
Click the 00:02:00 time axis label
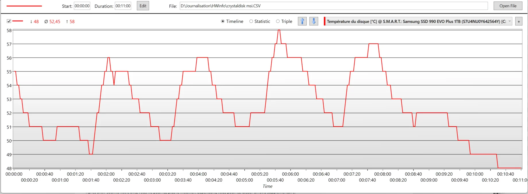[106, 174]
